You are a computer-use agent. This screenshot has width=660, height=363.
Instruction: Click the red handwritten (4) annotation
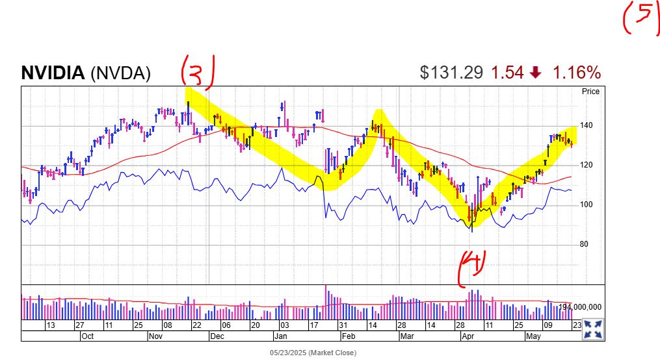click(x=471, y=269)
